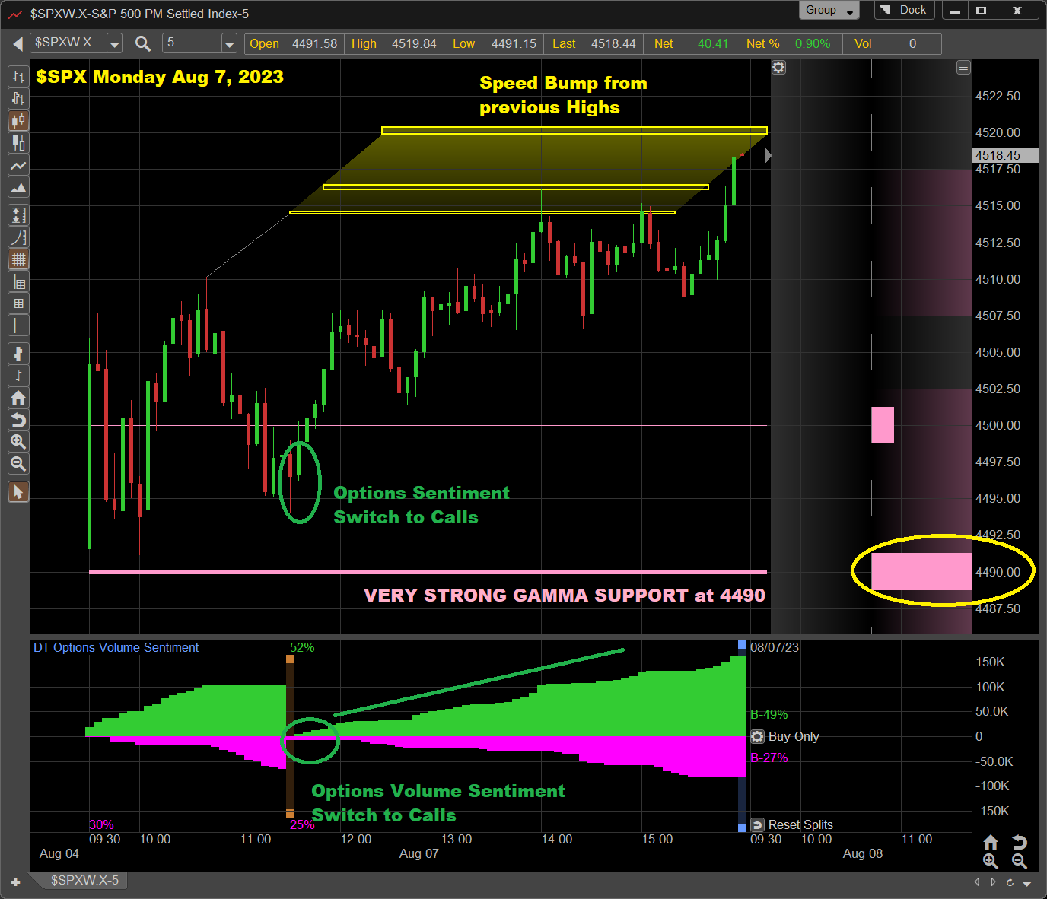
Task: Click the thin bar width icon
Action: 18,375
